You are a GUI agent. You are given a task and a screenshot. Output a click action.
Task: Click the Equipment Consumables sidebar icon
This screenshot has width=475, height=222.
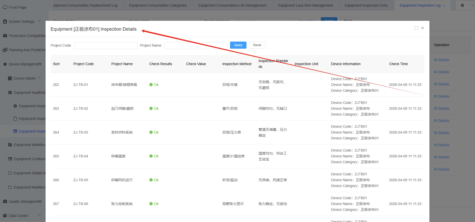click(10, 159)
